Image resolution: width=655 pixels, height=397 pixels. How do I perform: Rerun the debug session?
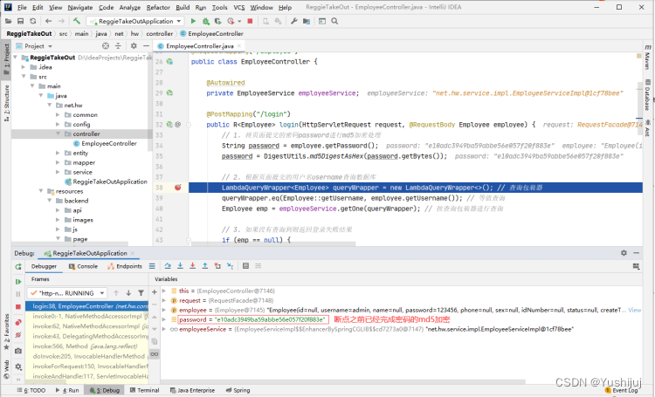pyautogui.click(x=18, y=266)
